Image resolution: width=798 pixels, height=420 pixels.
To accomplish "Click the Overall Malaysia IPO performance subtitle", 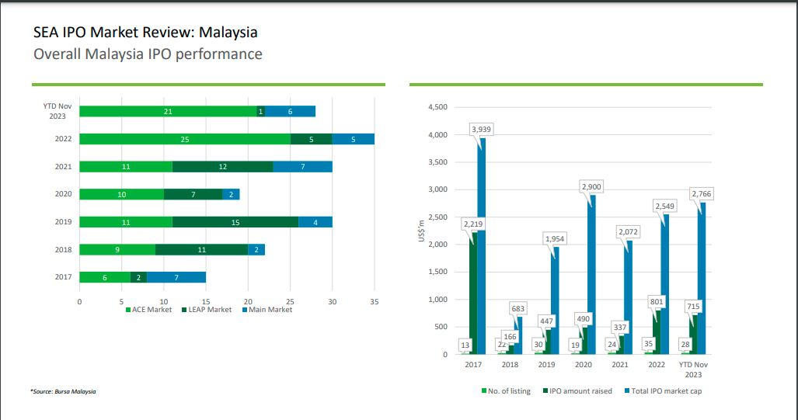I will (148, 54).
